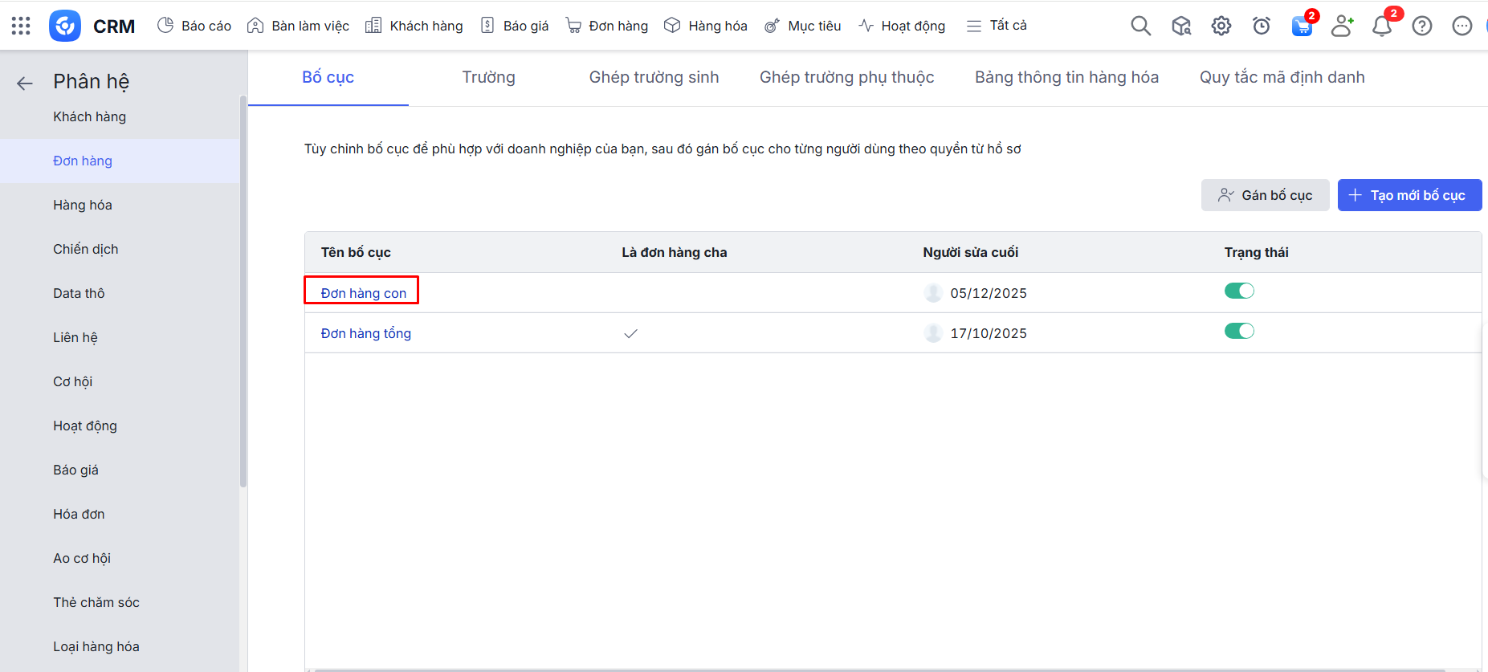Open the app launcher grid icon
Screen dimensions: 1488x672
tap(21, 26)
